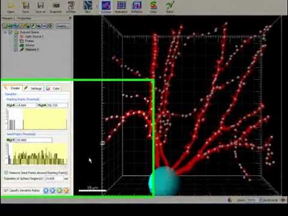Screen dimensions: 288x216
Task: Toggle the Frame visibility checkbox
Action: point(16,41)
